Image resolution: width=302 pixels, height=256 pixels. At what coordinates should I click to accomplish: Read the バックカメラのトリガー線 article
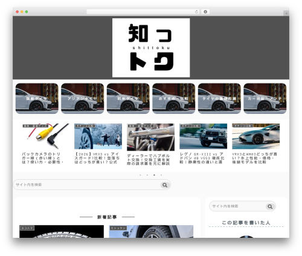tap(43, 158)
